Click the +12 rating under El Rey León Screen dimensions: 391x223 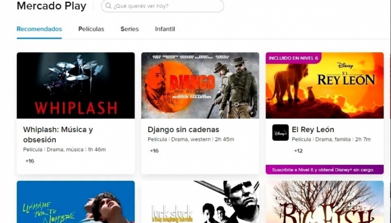[298, 151]
